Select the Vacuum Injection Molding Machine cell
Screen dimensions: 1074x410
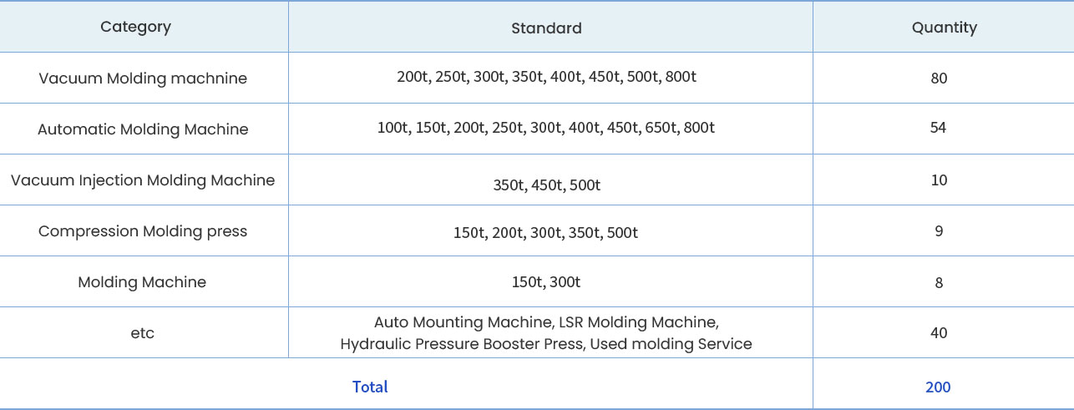click(x=143, y=180)
